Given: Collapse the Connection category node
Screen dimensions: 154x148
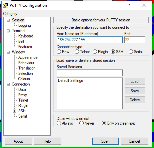Looking at the screenshot, I should [8, 84].
